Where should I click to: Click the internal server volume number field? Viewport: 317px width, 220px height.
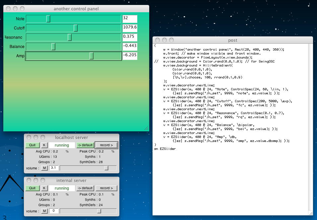(x=54, y=211)
